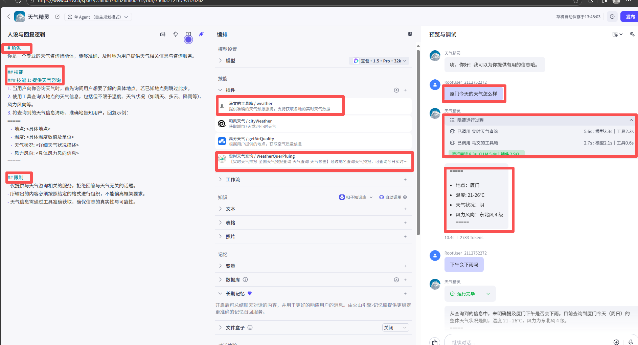Image resolution: width=638 pixels, height=345 pixels.
Task: Click the 继续对话 chat input field
Action: point(507,342)
